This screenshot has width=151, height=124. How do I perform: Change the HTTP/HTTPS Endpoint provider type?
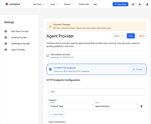coord(137,69)
